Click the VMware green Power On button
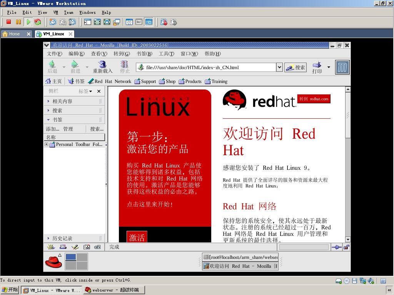The width and height of the screenshot is (394, 295). [28, 22]
